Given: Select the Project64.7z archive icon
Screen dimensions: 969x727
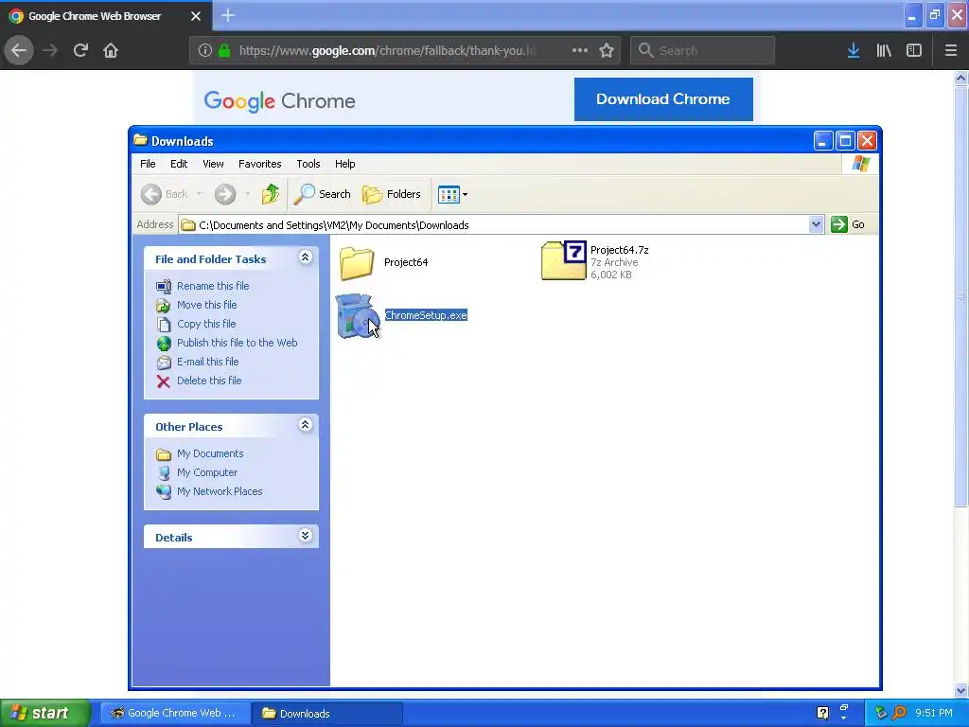Looking at the screenshot, I should click(x=564, y=260).
